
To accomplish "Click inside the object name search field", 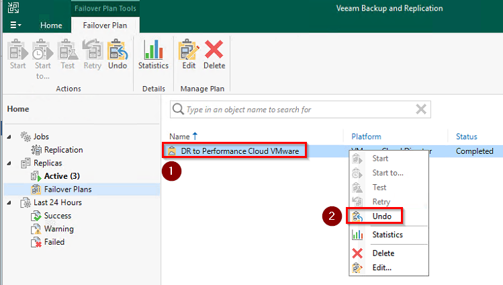I will (x=300, y=110).
